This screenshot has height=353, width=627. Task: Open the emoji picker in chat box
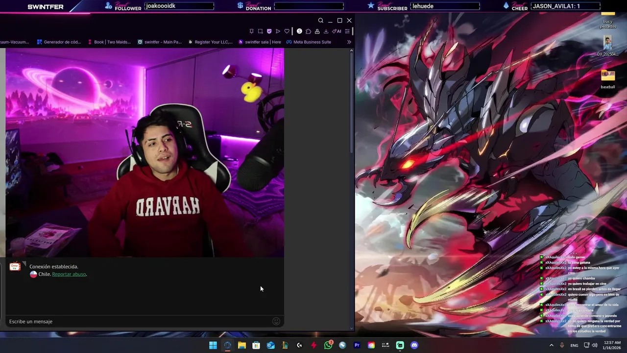[276, 321]
